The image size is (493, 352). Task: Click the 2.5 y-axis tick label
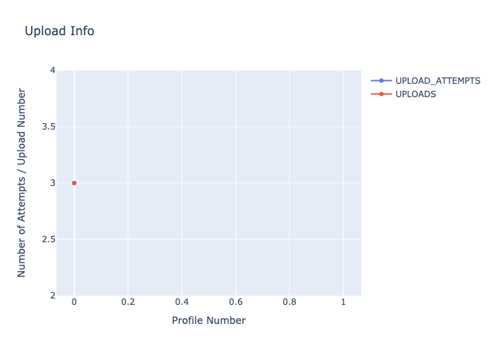pos(49,239)
